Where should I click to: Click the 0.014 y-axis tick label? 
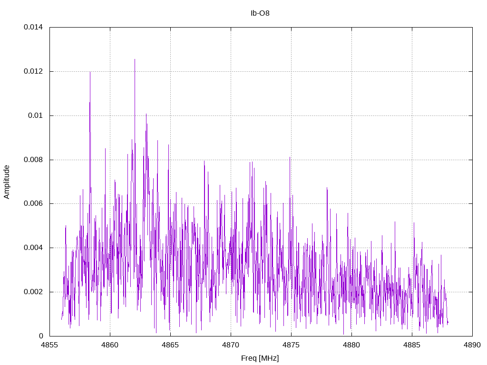(33, 27)
